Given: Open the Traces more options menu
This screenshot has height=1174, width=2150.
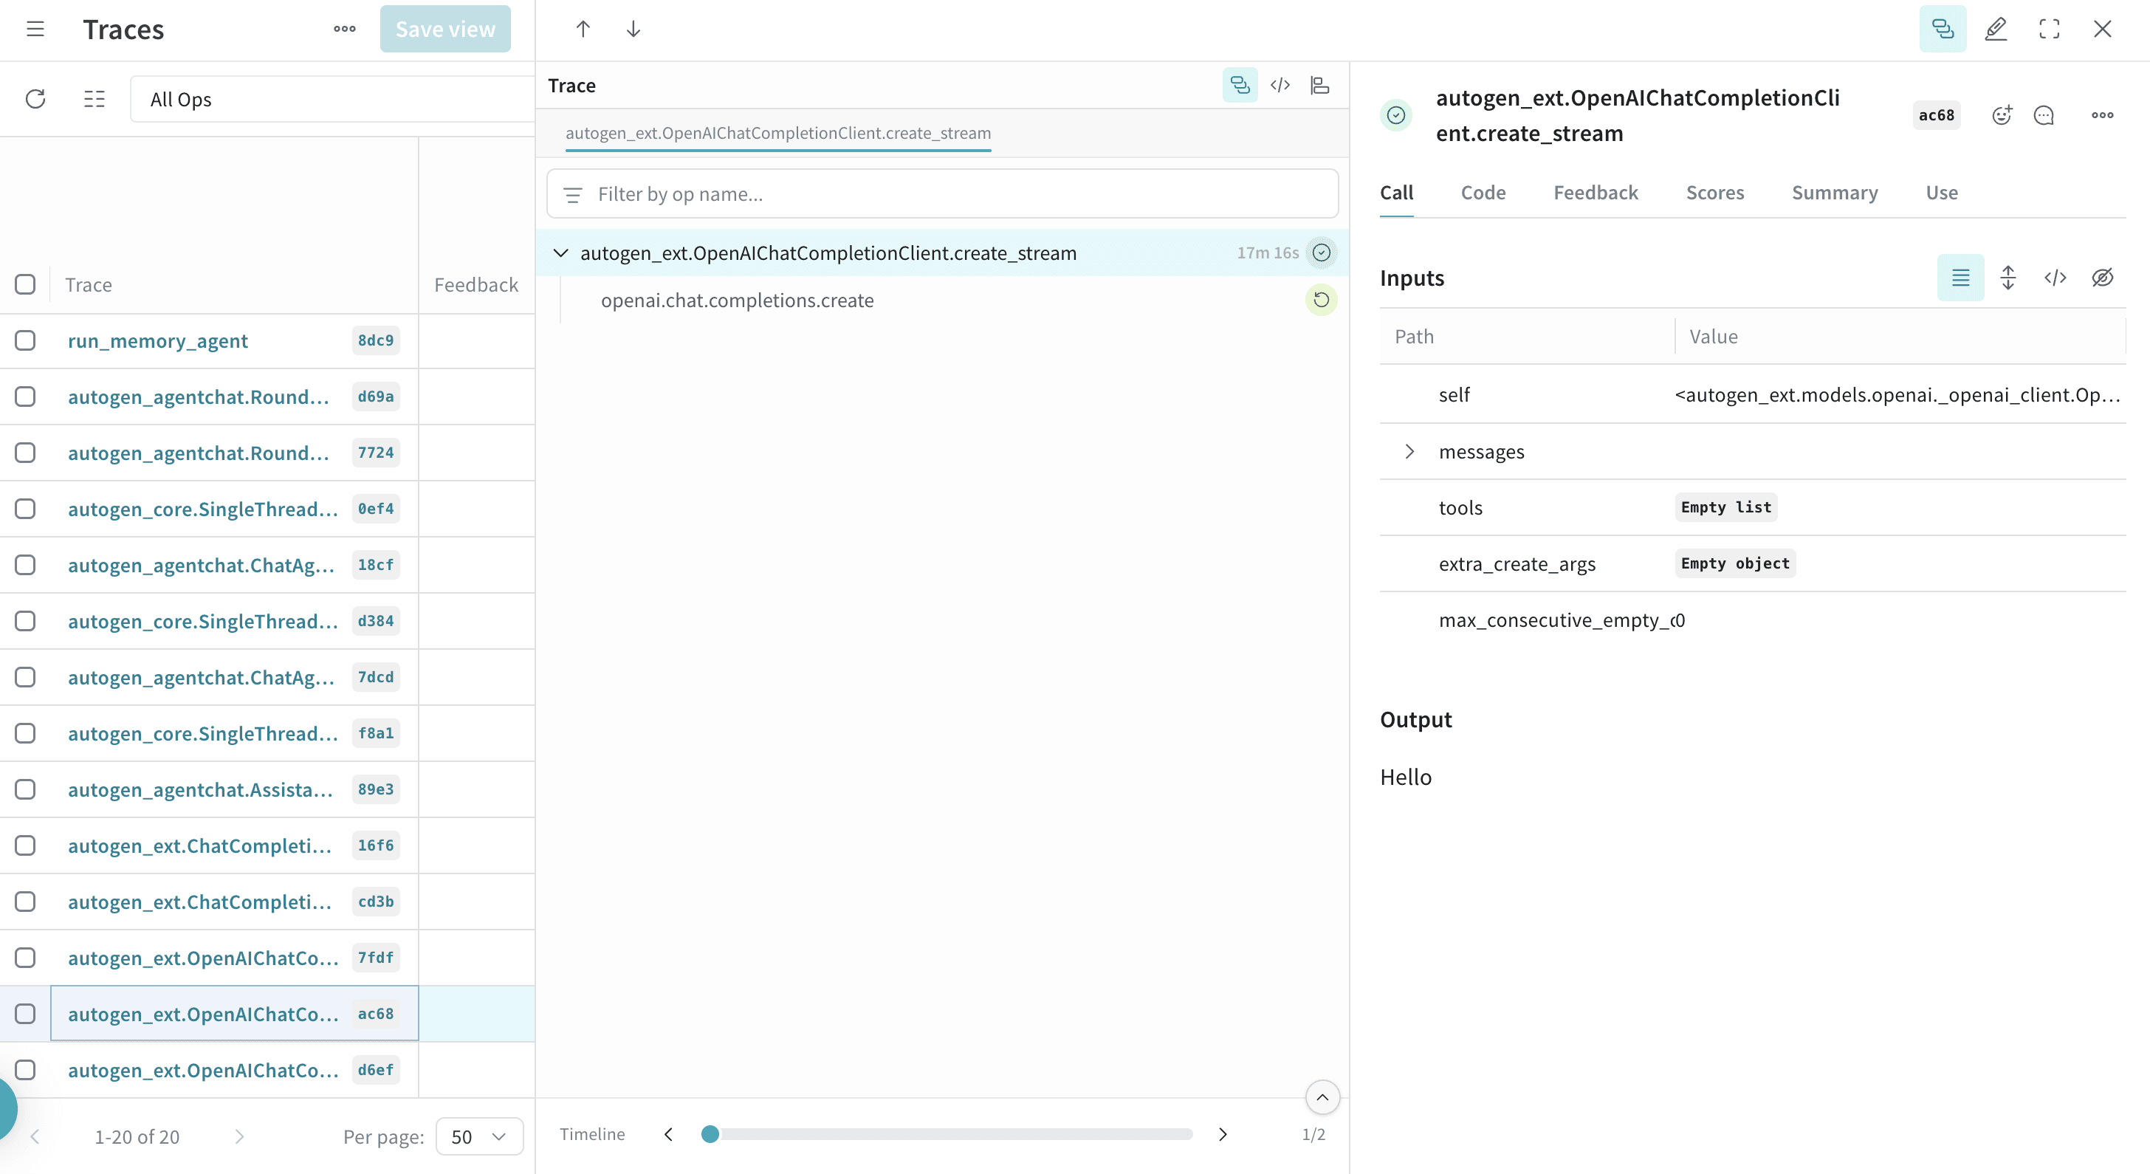Looking at the screenshot, I should pos(345,30).
